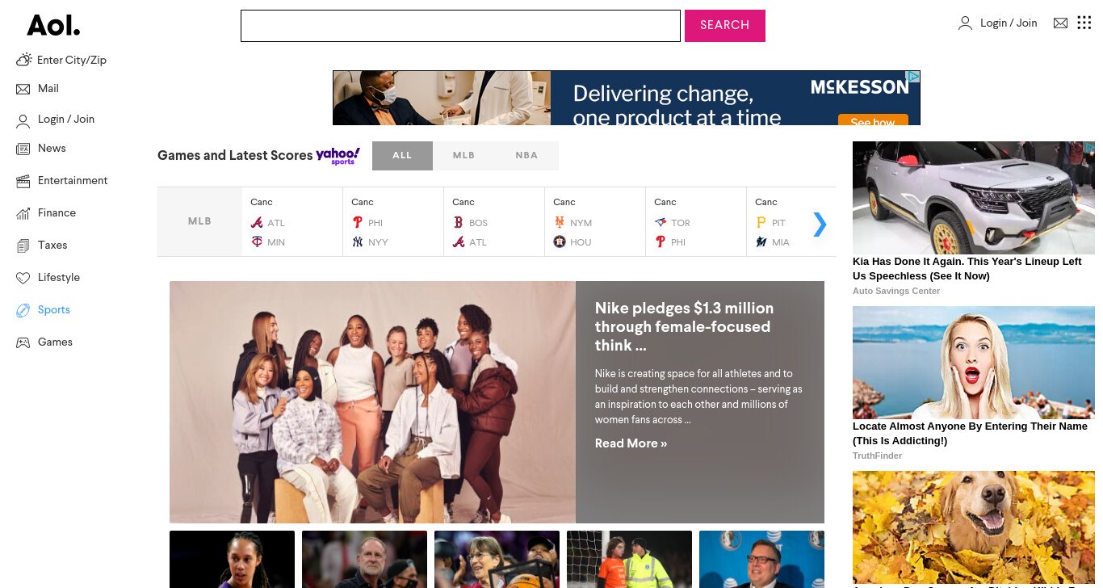Screen dimensions: 1103x588
Task: Click the MLB league label in scoreboard
Action: coord(199,221)
